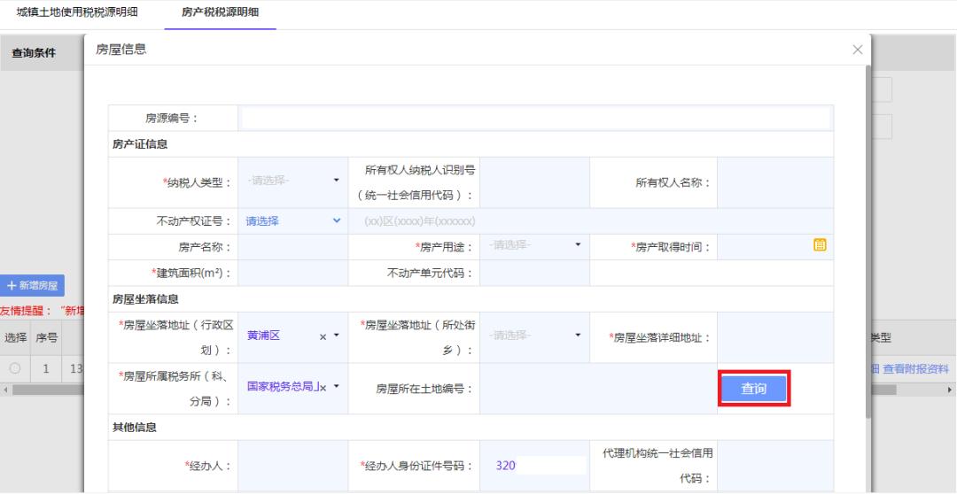The width and height of the screenshot is (957, 494).
Task: Click the 查询 button
Action: tap(752, 389)
